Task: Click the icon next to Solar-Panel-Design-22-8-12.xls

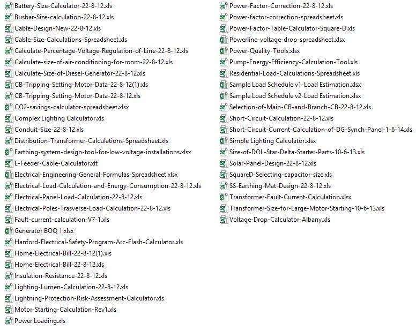Action: 224,163
